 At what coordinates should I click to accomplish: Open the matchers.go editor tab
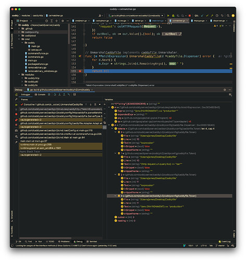(x=157, y=21)
